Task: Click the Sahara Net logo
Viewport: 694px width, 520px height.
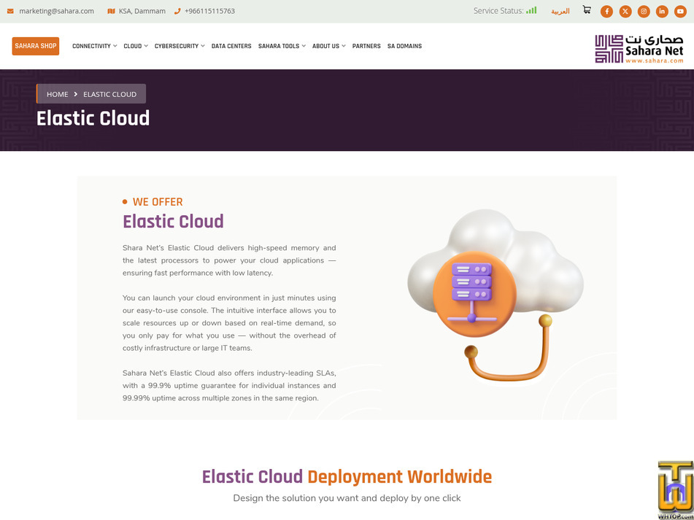Action: [x=639, y=49]
